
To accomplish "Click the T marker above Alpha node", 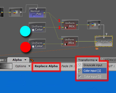I will tap(106, 34).
